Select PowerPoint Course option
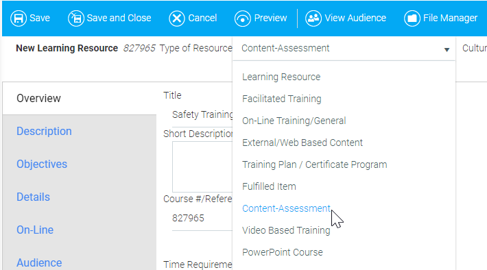 click(283, 252)
